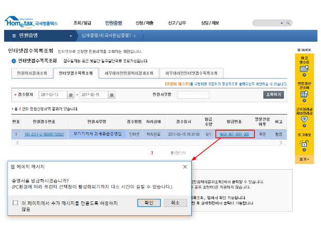Click the end date field 2017-03-15
The height and width of the screenshot is (241, 321).
(94, 95)
